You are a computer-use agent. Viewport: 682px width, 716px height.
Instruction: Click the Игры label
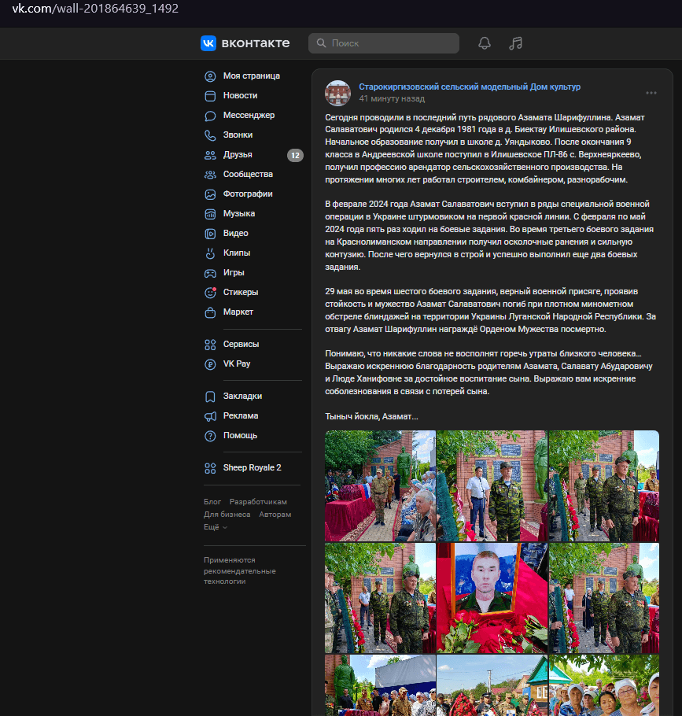click(234, 272)
